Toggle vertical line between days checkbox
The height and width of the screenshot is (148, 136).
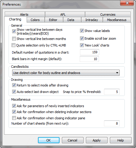[14, 31]
